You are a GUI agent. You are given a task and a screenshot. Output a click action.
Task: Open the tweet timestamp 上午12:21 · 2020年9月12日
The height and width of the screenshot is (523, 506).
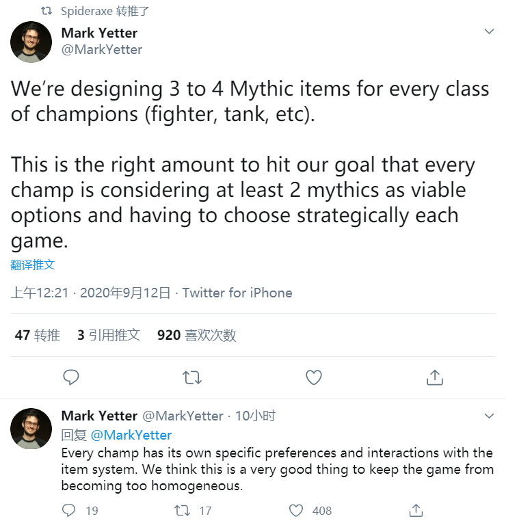tap(90, 293)
